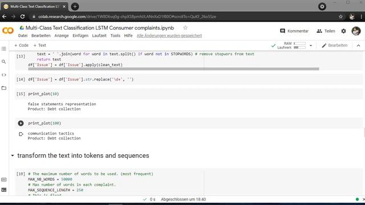365x205 pixels.
Task: Open the Hilfe menu
Action: (x=128, y=35)
